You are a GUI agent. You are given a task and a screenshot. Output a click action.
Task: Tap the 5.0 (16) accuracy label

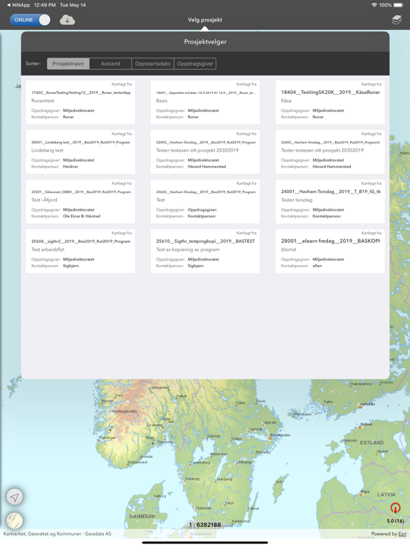coord(395,521)
